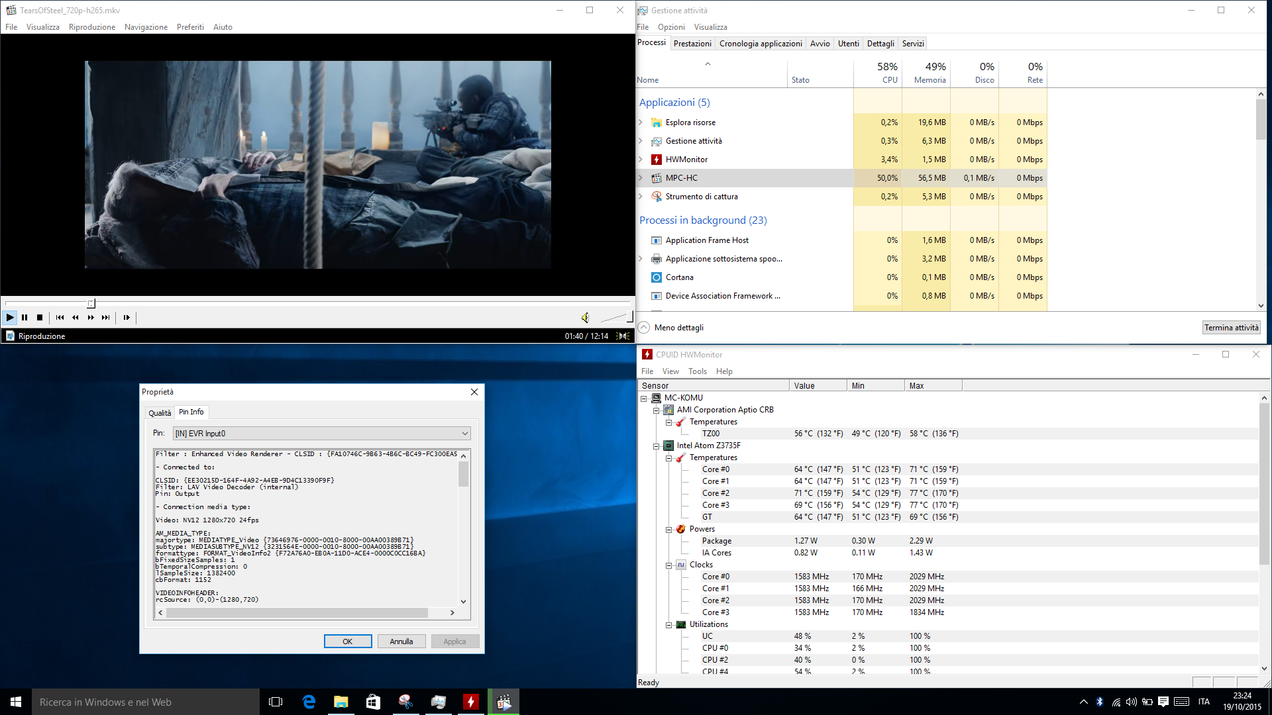Expand the Gestione attività process row

[641, 141]
